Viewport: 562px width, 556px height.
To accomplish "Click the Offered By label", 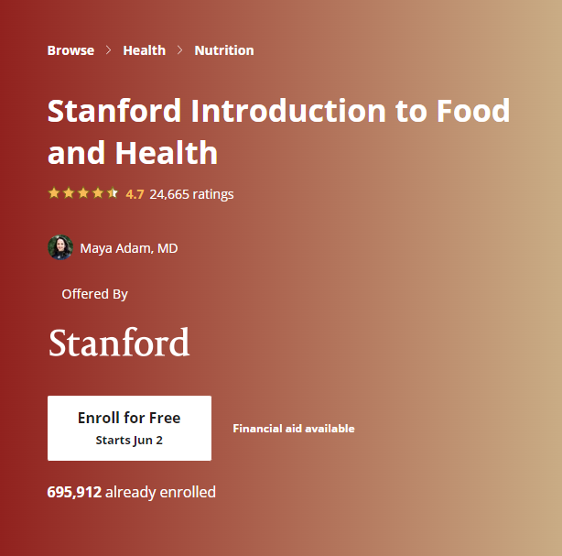I will pos(94,294).
